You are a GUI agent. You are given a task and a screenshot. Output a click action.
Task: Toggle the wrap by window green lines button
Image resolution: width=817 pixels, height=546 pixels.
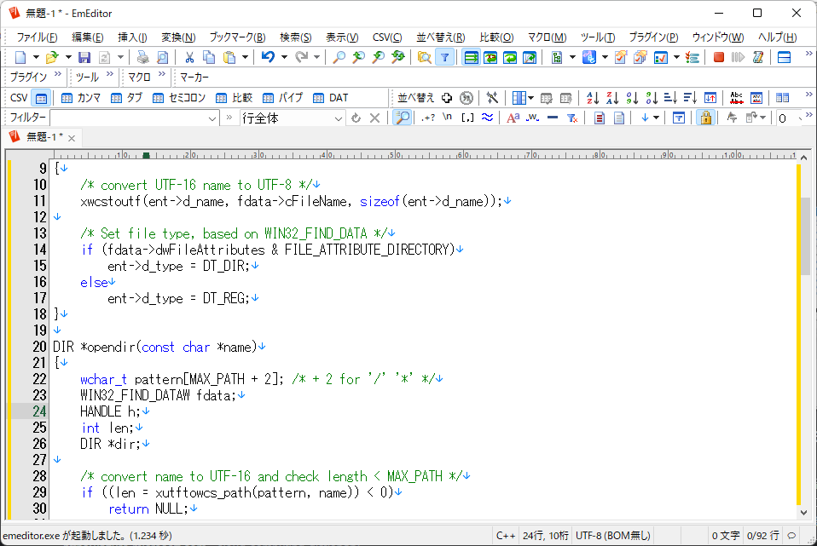point(471,57)
